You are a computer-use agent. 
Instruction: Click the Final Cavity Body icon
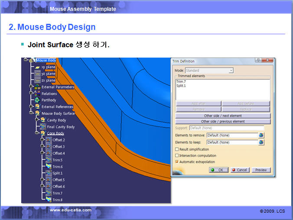pyautogui.click(x=42, y=127)
